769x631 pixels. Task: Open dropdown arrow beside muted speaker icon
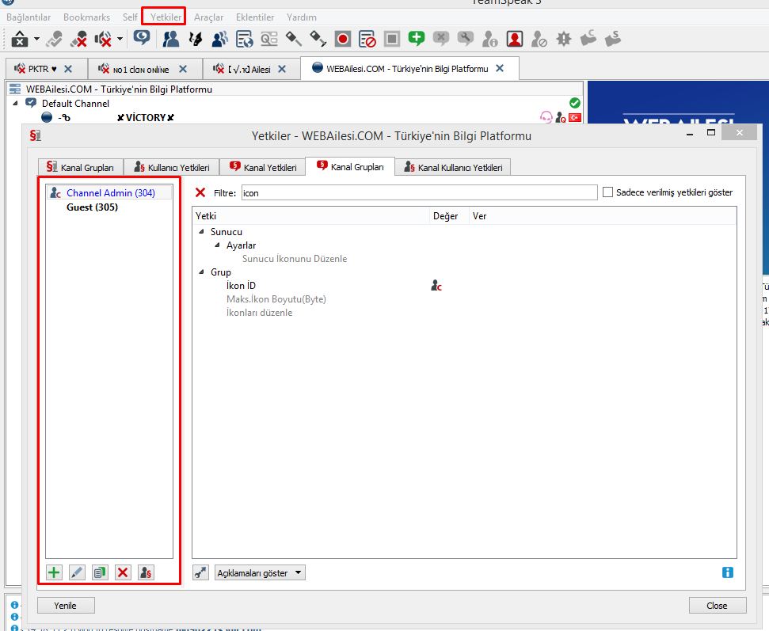click(120, 39)
